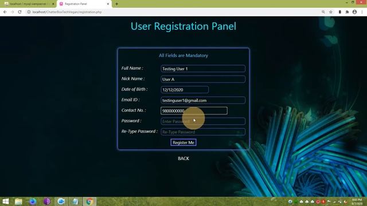Click the browser forward arrow

(13, 12)
